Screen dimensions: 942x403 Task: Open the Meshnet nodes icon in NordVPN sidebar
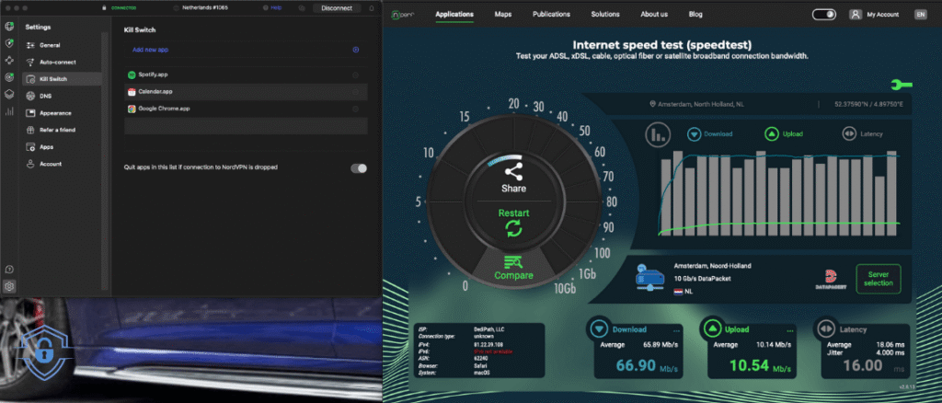(x=9, y=60)
